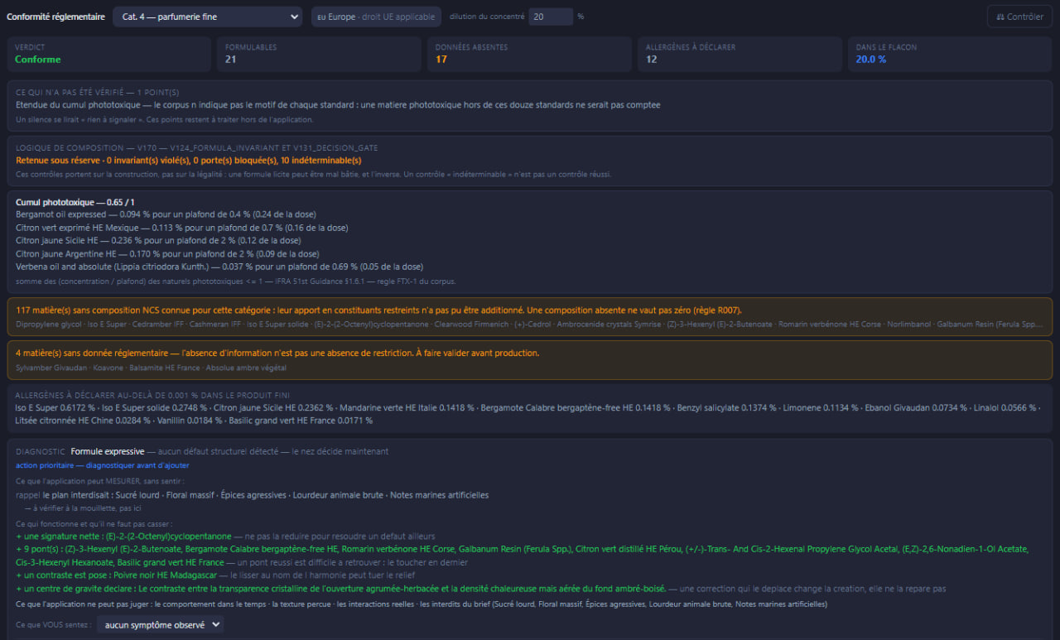Select the 'Citron vert exprimé HE Mexique' row
Viewport: 1060px width, 640px height.
coord(182,228)
